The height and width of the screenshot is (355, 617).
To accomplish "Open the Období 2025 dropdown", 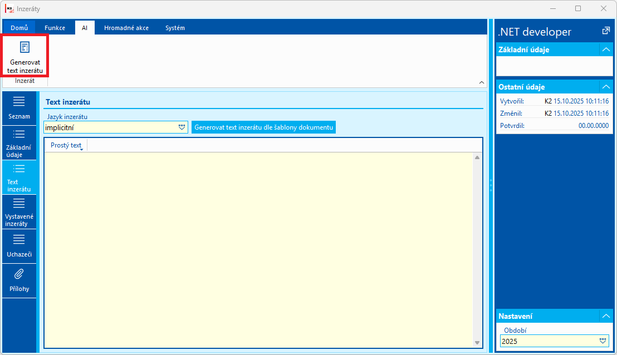I will point(603,341).
